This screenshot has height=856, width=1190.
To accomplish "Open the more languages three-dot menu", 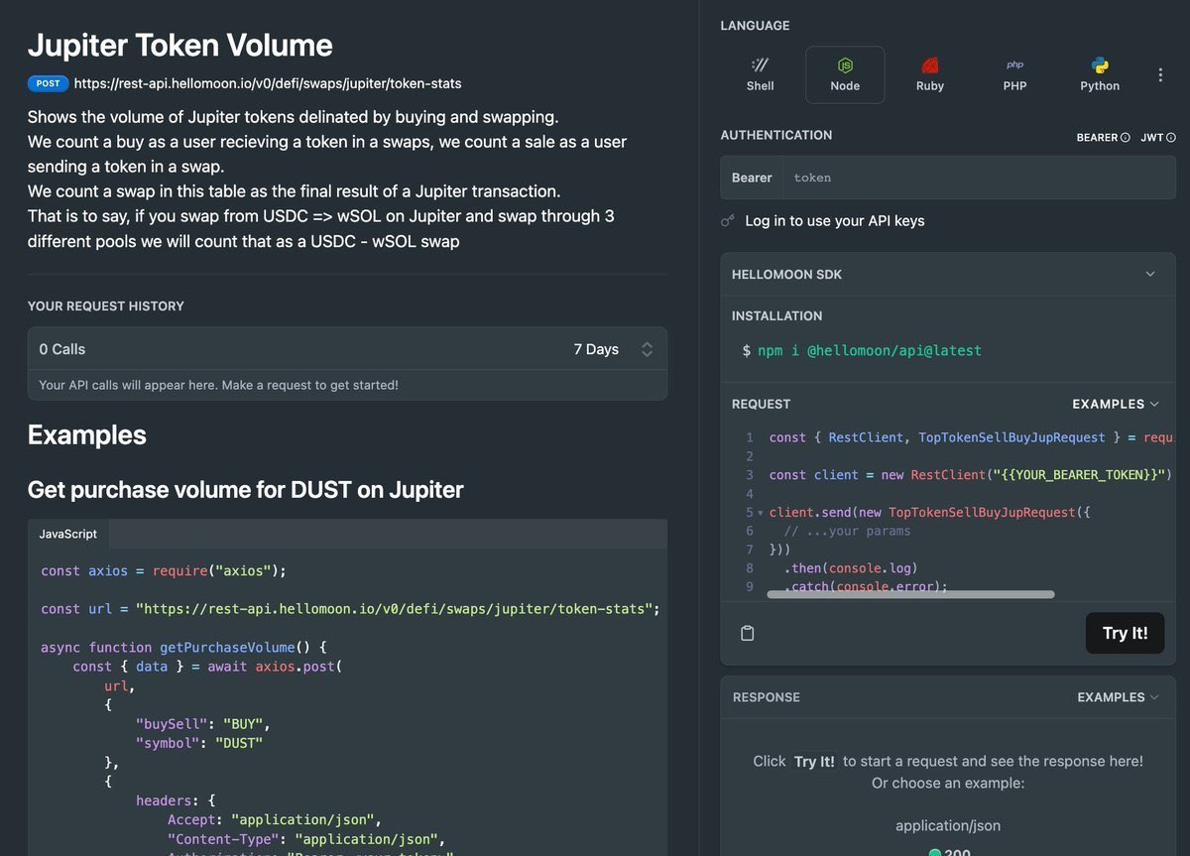I will (1160, 75).
